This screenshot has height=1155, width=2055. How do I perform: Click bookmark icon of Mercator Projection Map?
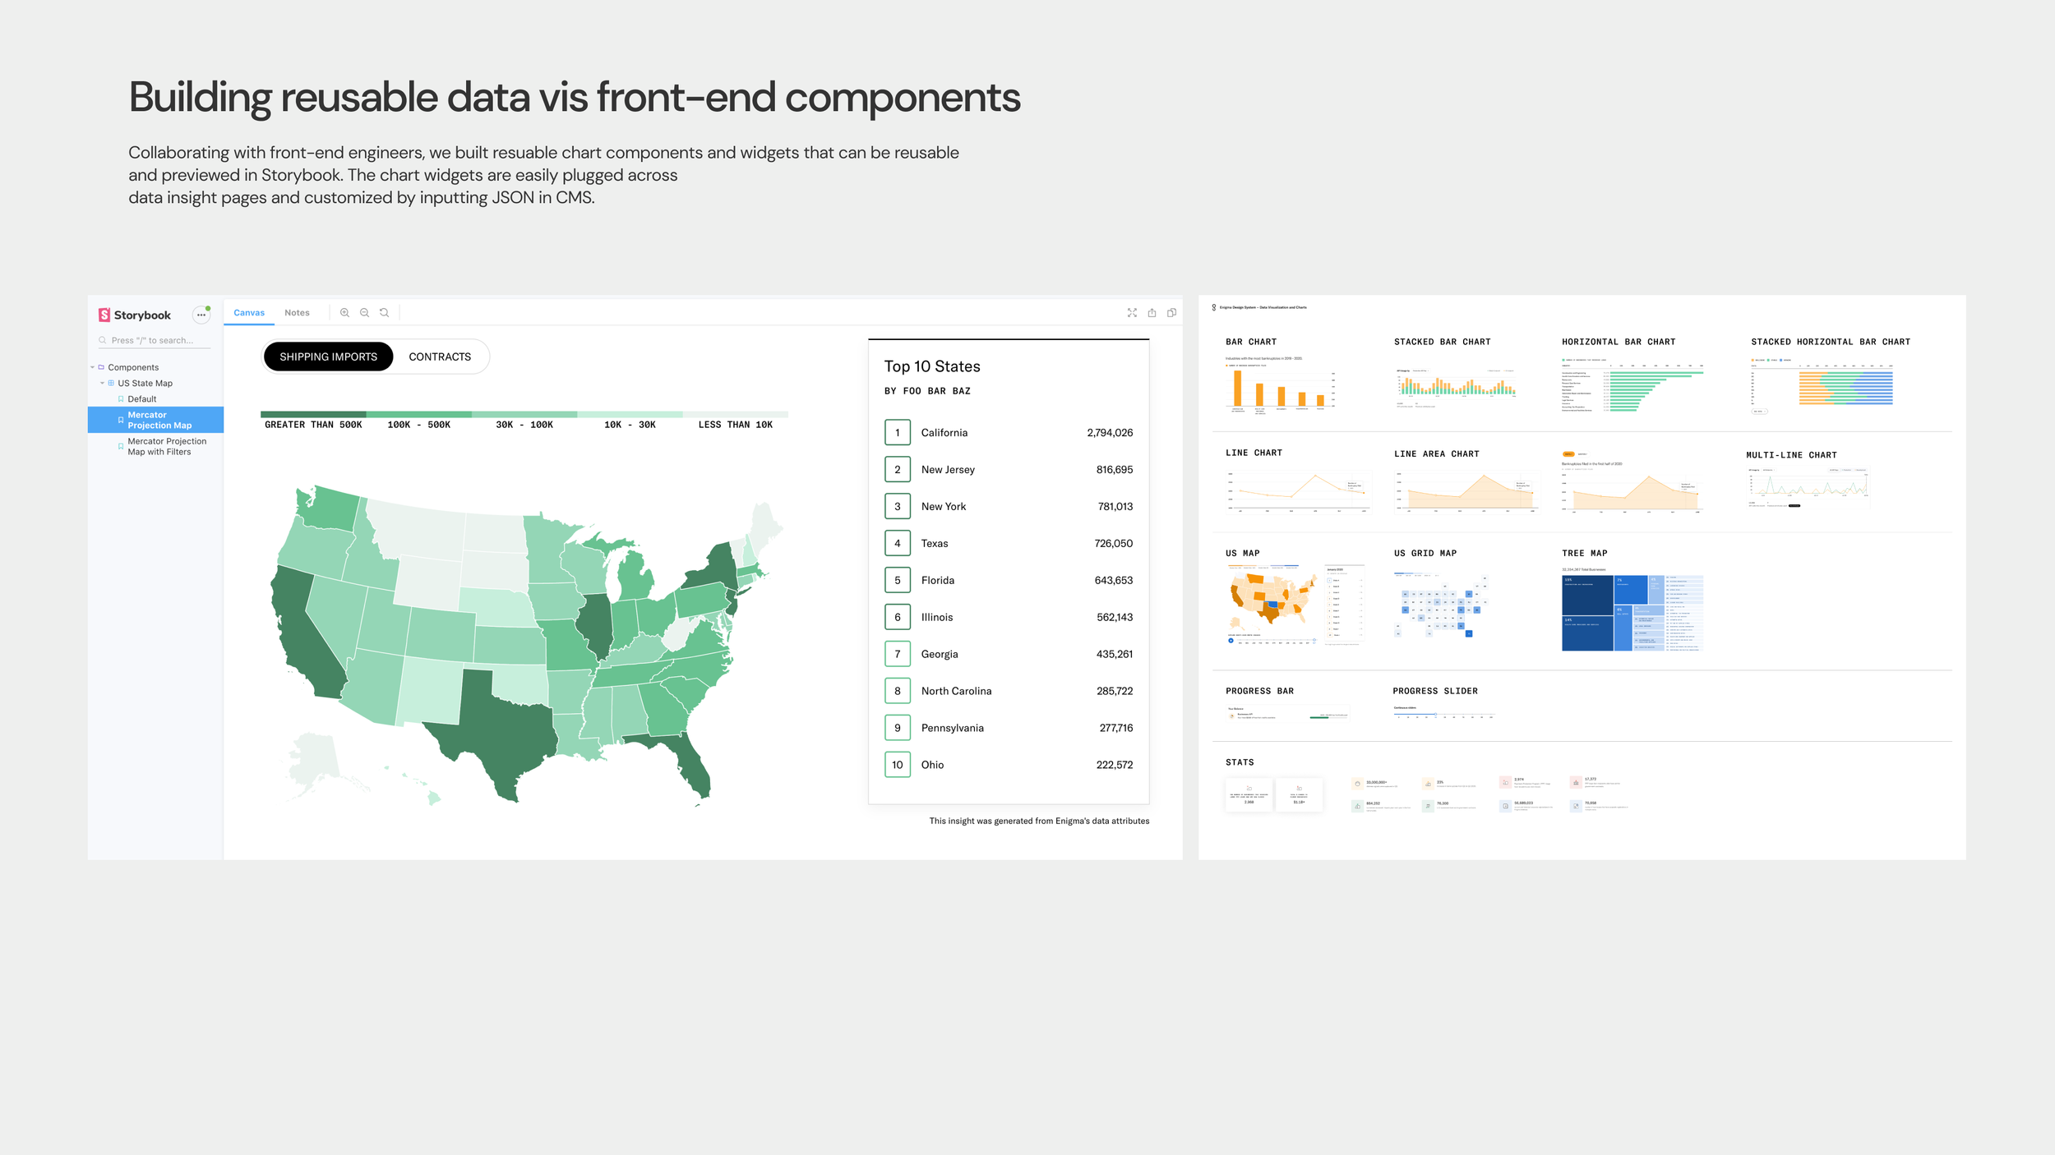coord(121,420)
